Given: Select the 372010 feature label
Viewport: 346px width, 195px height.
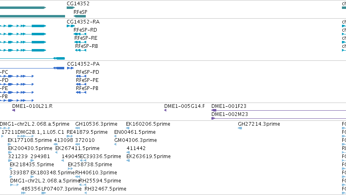Looking at the screenshot, I should click(x=85, y=140).
